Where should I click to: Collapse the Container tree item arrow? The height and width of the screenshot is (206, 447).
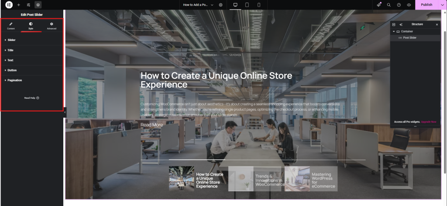(x=393, y=31)
